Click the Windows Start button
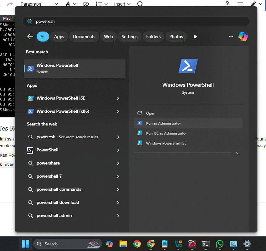The width and height of the screenshot is (266, 251). pyautogui.click(x=25, y=244)
